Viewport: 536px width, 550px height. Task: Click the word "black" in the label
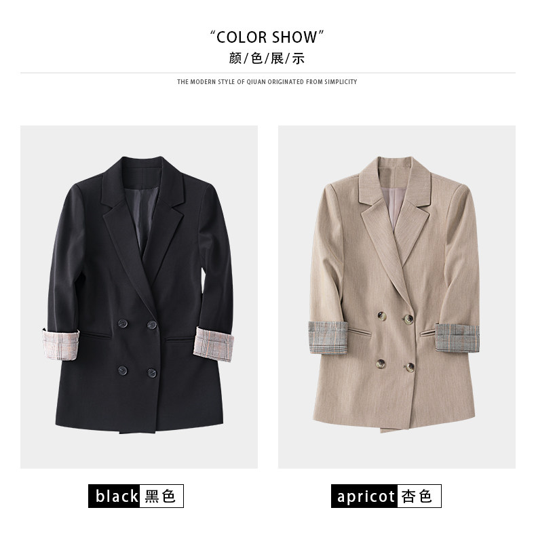click(x=117, y=496)
